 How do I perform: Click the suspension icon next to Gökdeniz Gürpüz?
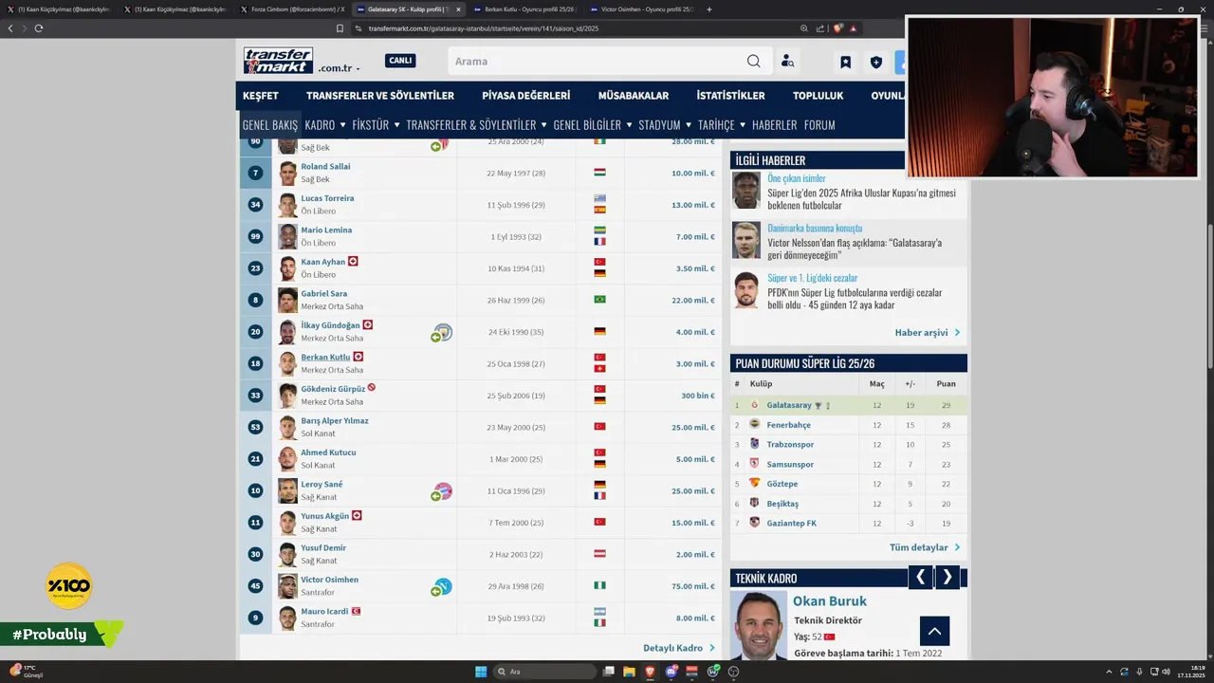click(372, 387)
